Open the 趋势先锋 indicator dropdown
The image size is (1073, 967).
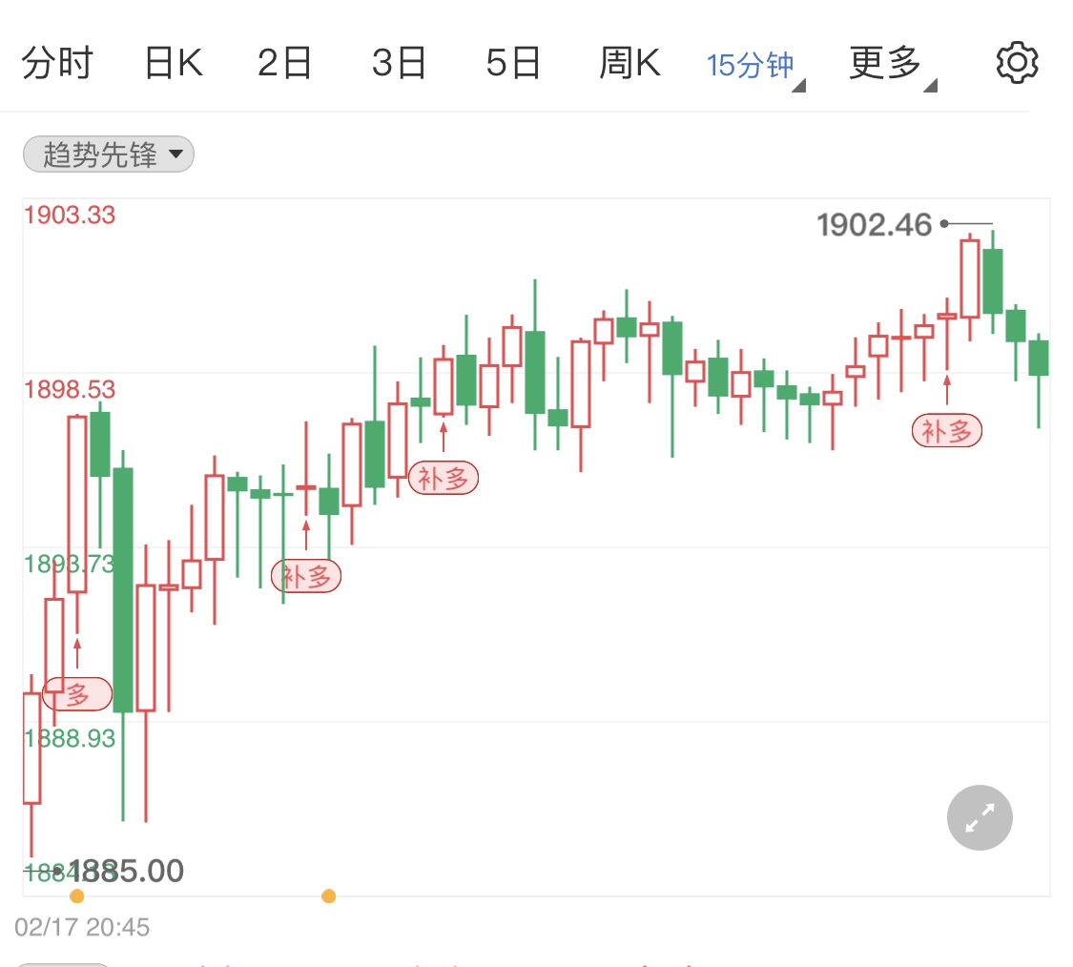(108, 154)
